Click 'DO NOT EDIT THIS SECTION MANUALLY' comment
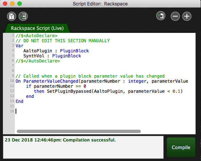This screenshot has height=161, width=201. pyautogui.click(x=67, y=41)
